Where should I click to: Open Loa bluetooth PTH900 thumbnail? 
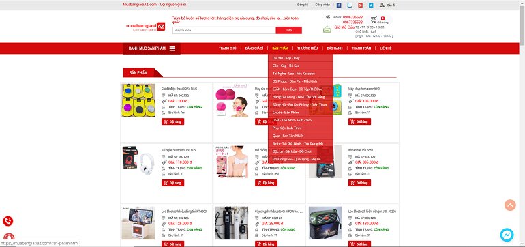[x=138, y=223]
